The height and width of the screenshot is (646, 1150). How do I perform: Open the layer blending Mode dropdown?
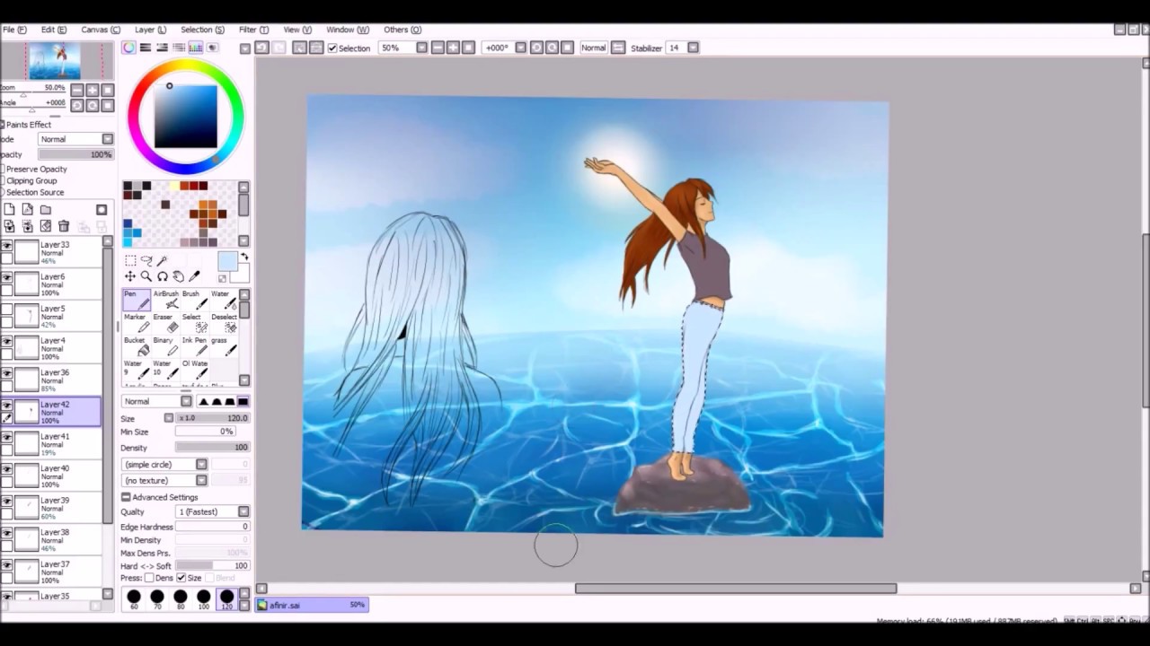pyautogui.click(x=75, y=139)
